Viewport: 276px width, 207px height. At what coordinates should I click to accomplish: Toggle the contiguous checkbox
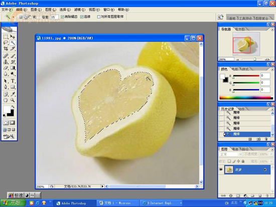tap(82, 17)
